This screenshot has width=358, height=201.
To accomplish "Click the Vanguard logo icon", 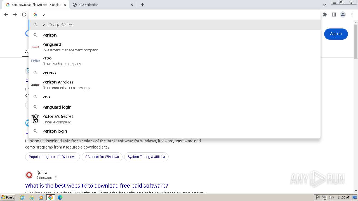I will click(x=35, y=47).
